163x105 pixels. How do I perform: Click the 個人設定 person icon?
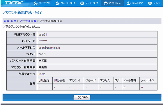click(x=129, y=3)
